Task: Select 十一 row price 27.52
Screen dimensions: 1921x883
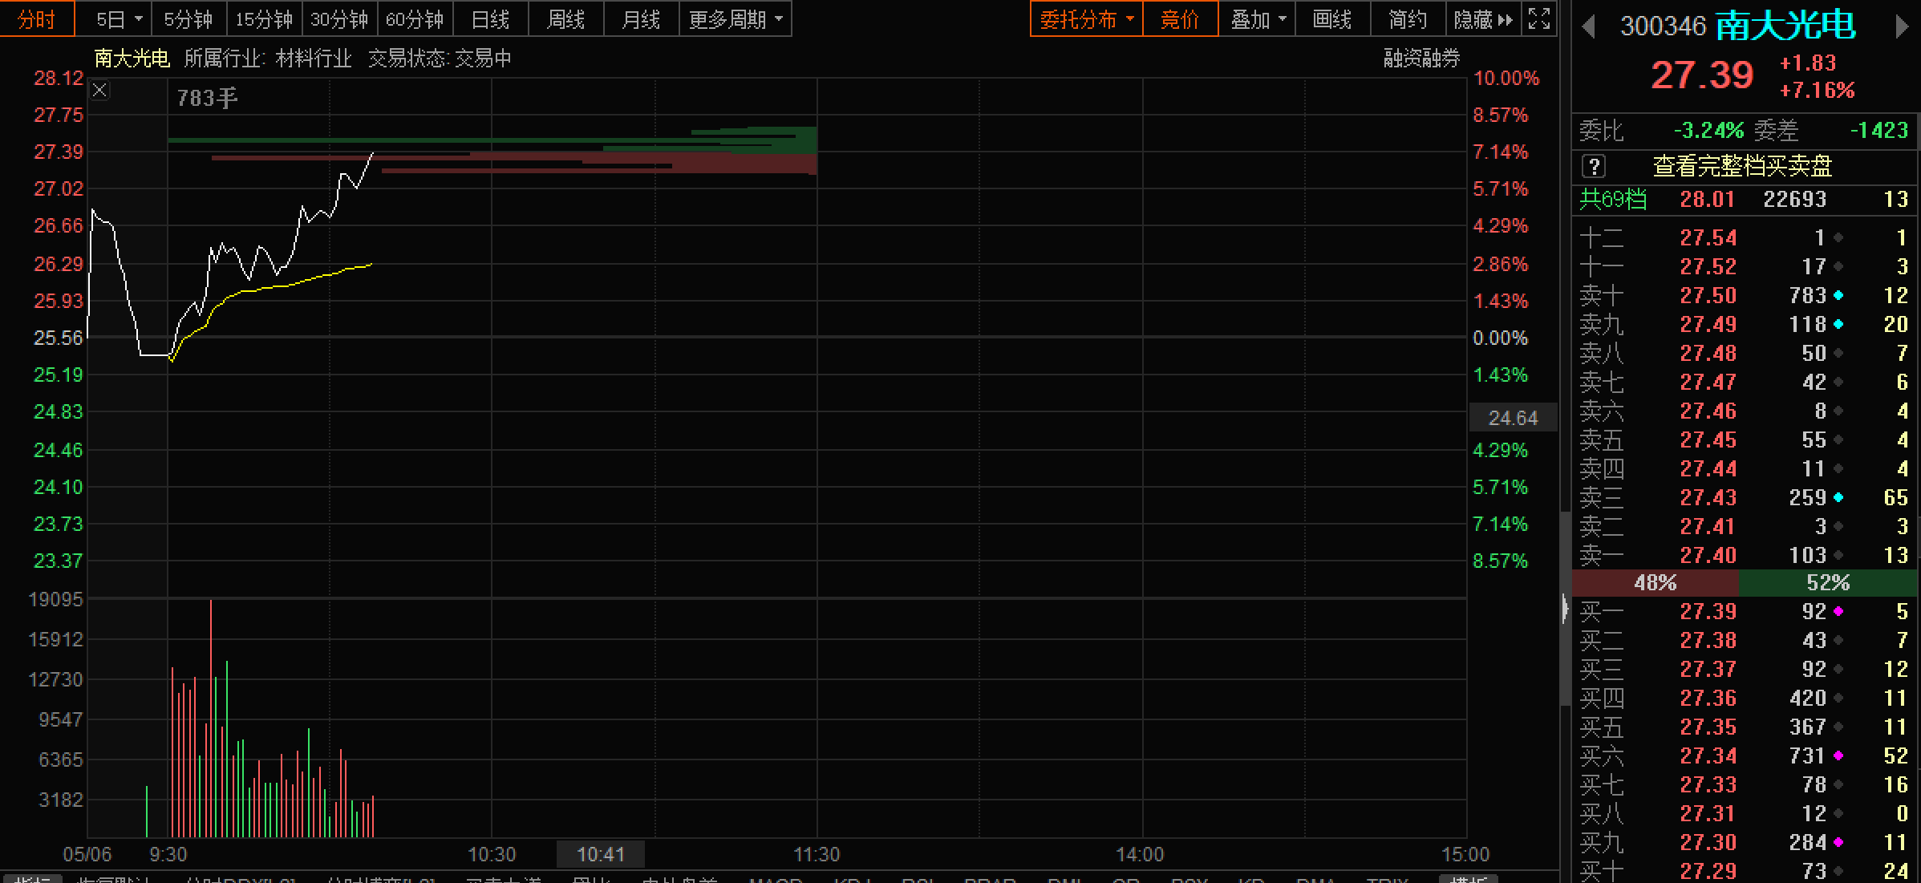Action: [x=1708, y=267]
